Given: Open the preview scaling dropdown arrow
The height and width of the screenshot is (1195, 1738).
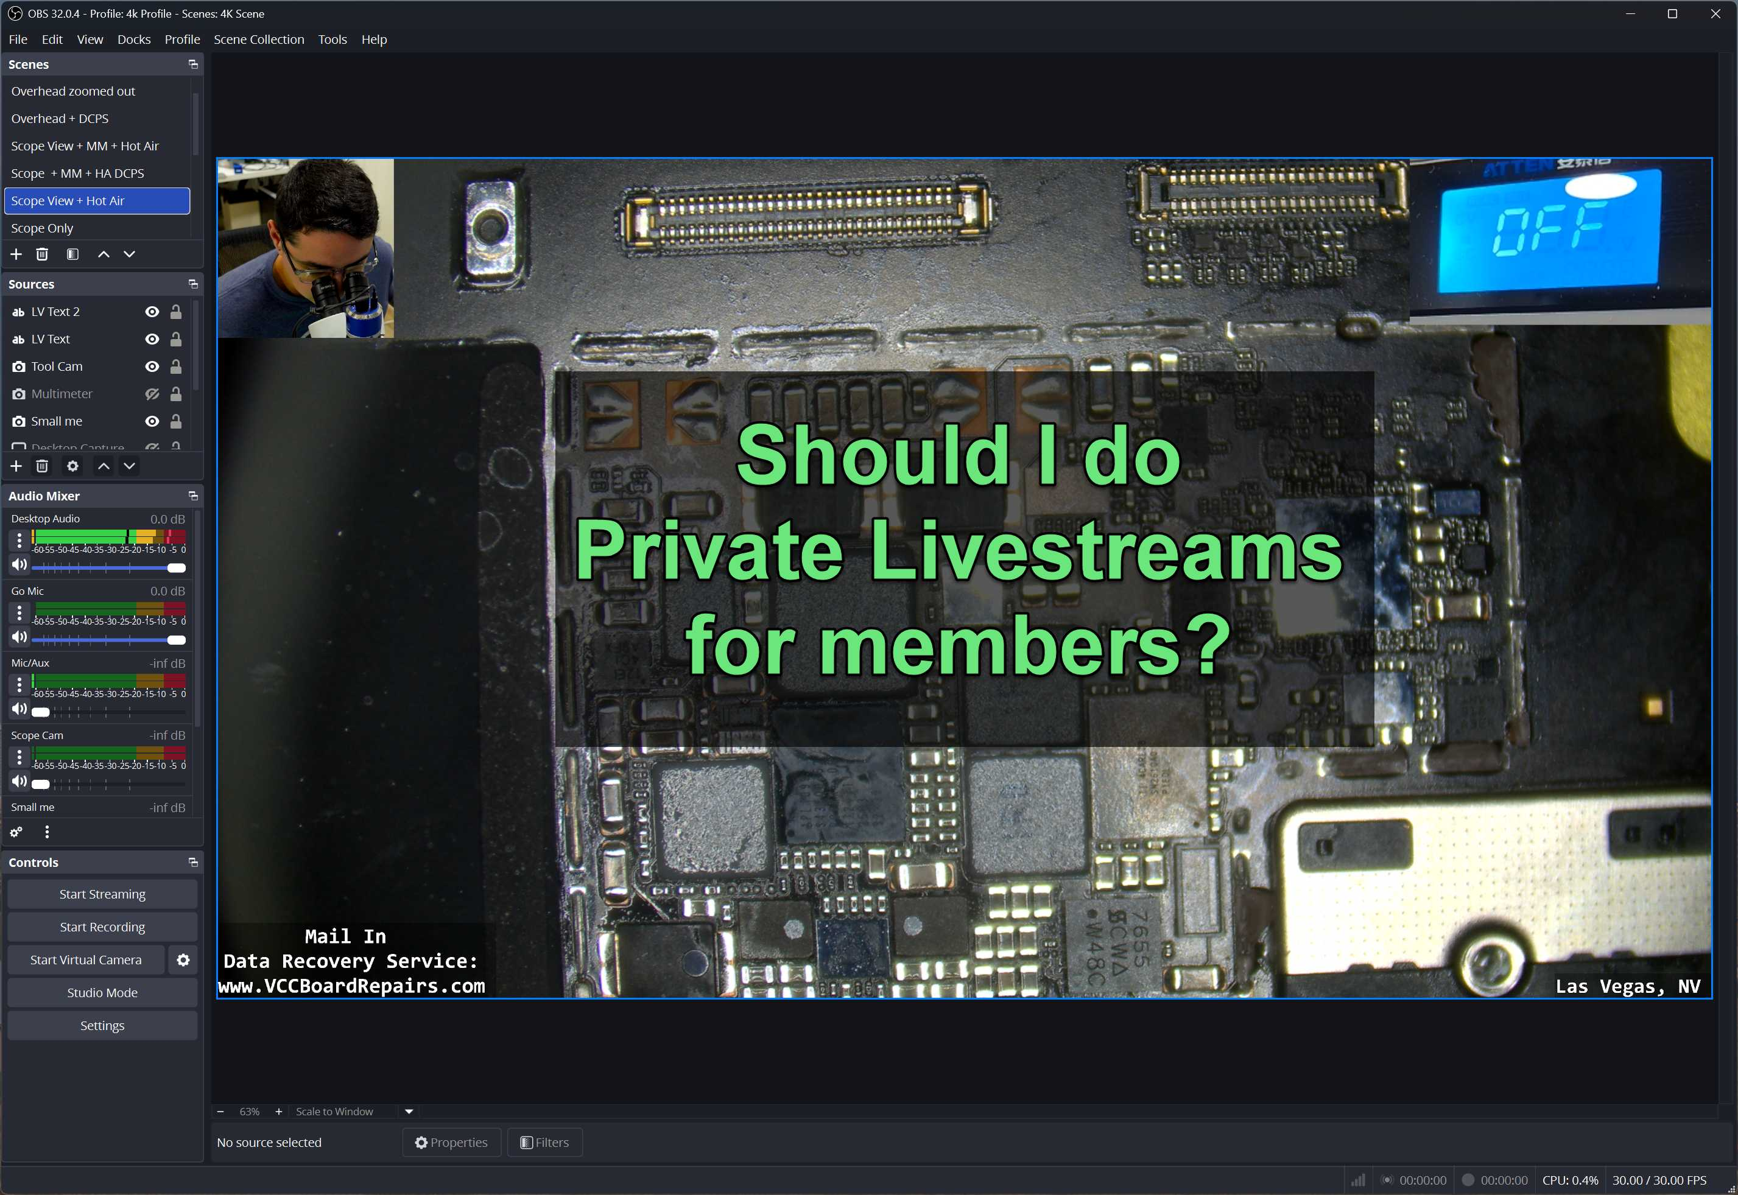Looking at the screenshot, I should coord(409,1112).
